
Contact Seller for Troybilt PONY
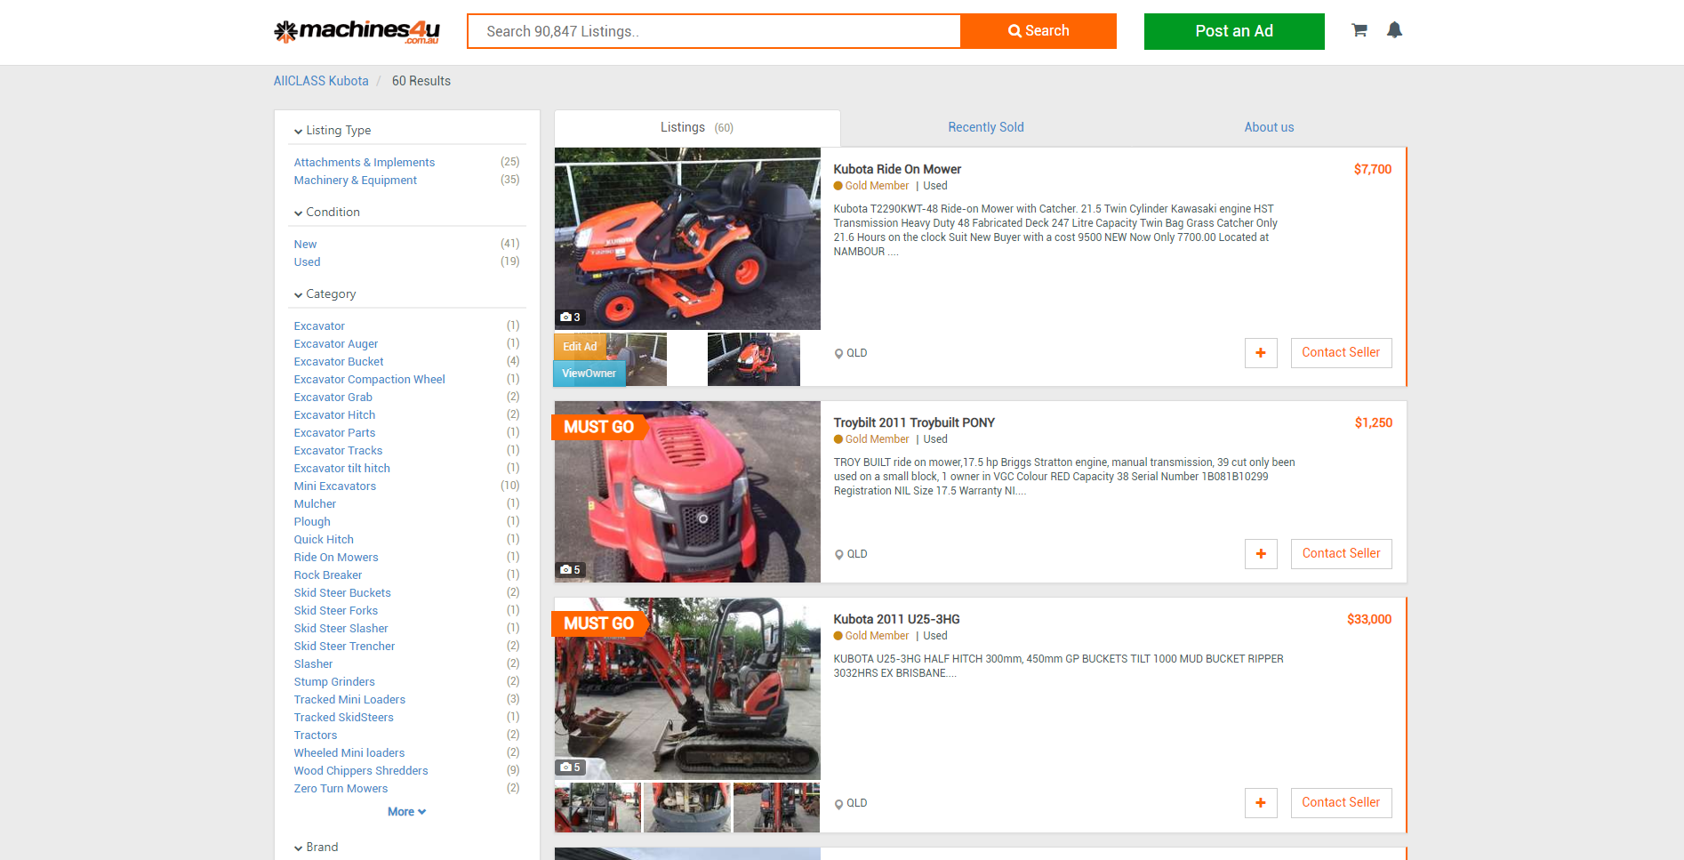pyautogui.click(x=1341, y=554)
